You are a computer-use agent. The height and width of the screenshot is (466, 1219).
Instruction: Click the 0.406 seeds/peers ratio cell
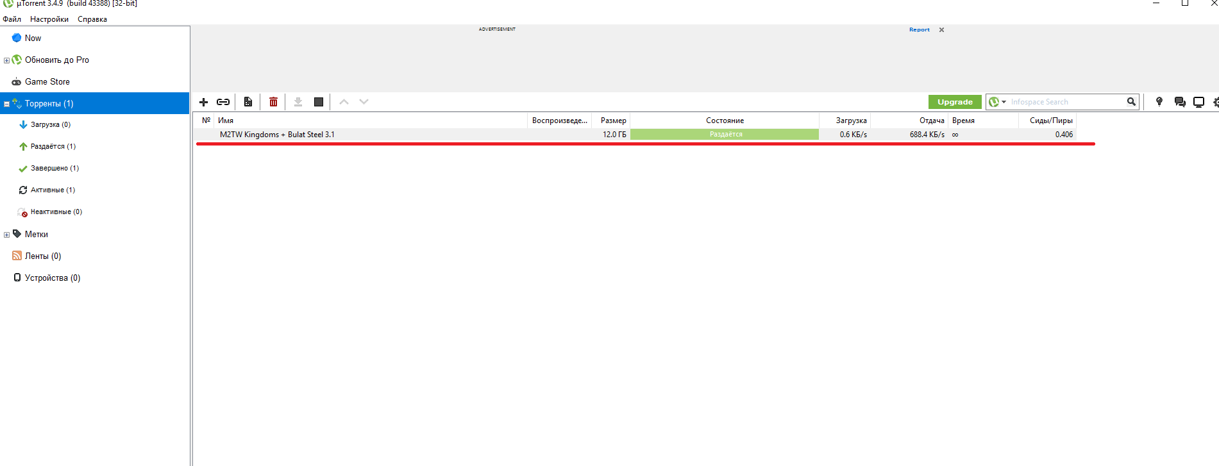pyautogui.click(x=1064, y=135)
